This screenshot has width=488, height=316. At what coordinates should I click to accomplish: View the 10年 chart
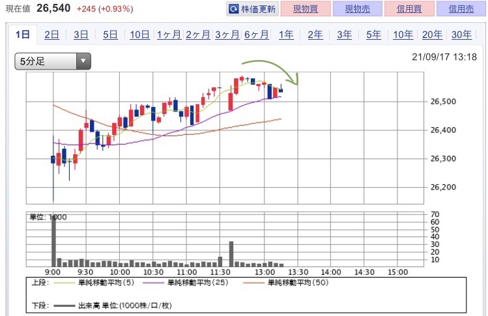click(403, 35)
